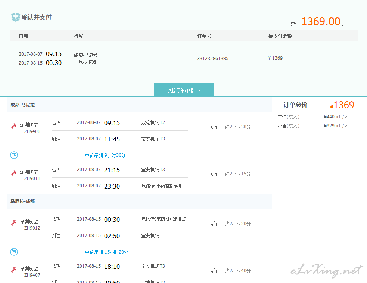Image resolution: width=367 pixels, height=283 pixels.
Task: Click flight duration 约2小时30分
Action: [x=237, y=127]
